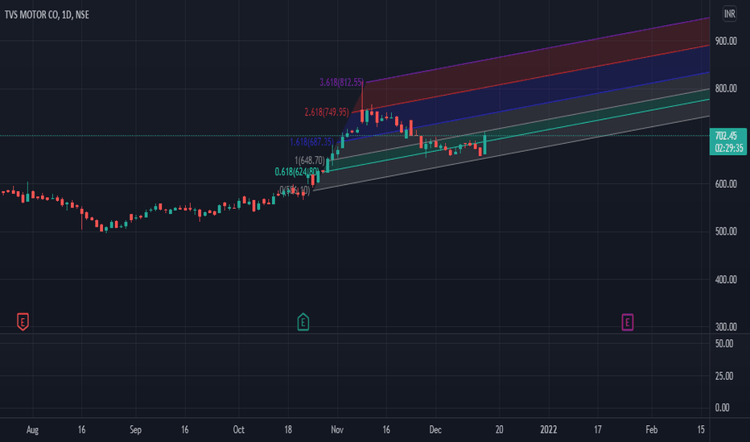This screenshot has height=442, width=750.
Task: Click the TVS MOTOR CO, 1D, NSE title
Action: click(47, 14)
